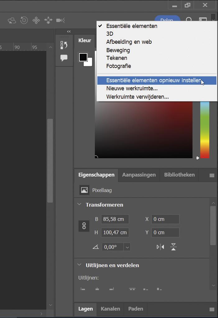Screen dimensions: 218x318
Task: Align bottom edges icon under Uitlijnen
Action: pyautogui.click(x=159, y=289)
